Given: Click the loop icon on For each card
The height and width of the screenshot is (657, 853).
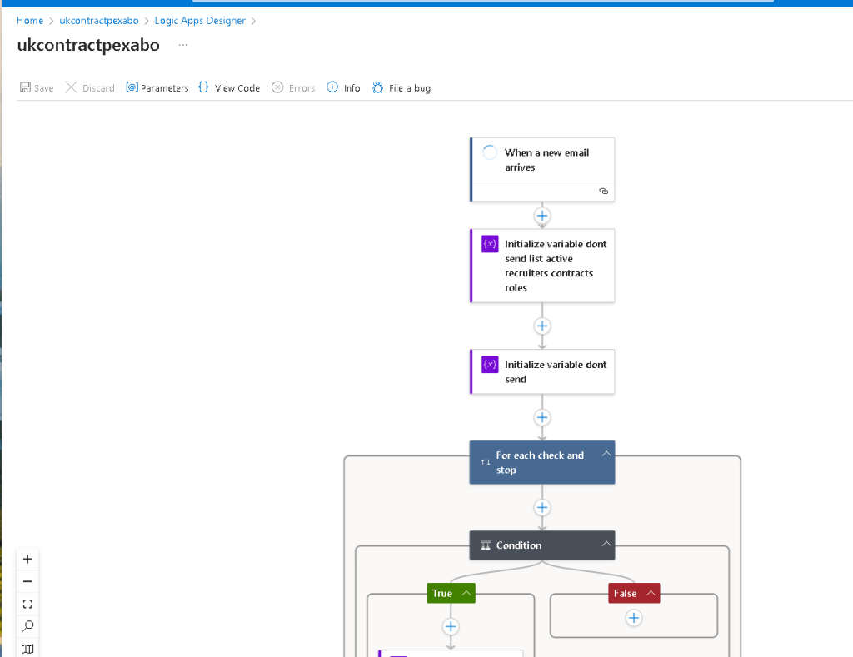Looking at the screenshot, I should click(486, 462).
